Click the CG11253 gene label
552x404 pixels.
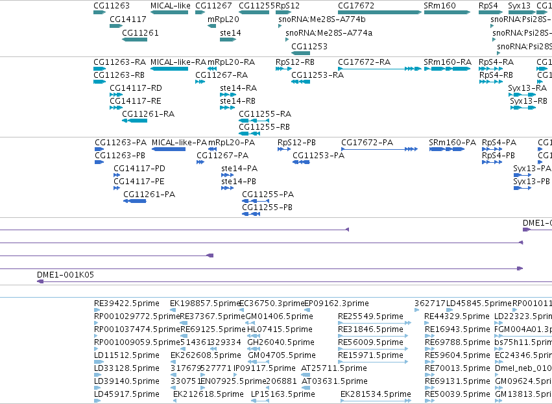309,47
